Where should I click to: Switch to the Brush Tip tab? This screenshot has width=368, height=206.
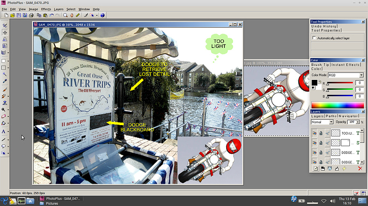pos(321,65)
